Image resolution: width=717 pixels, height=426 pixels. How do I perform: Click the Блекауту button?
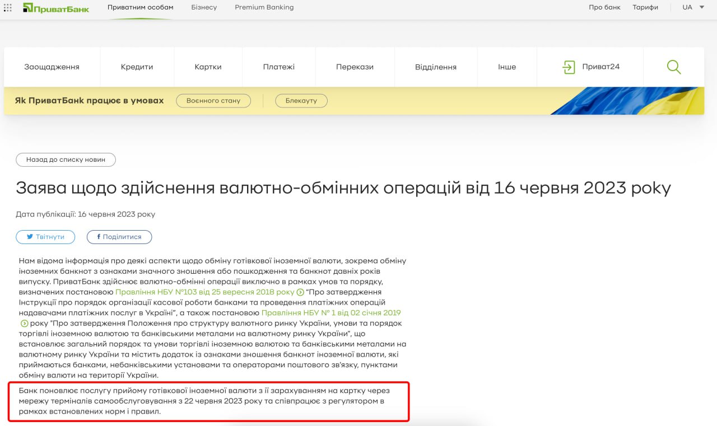point(301,101)
